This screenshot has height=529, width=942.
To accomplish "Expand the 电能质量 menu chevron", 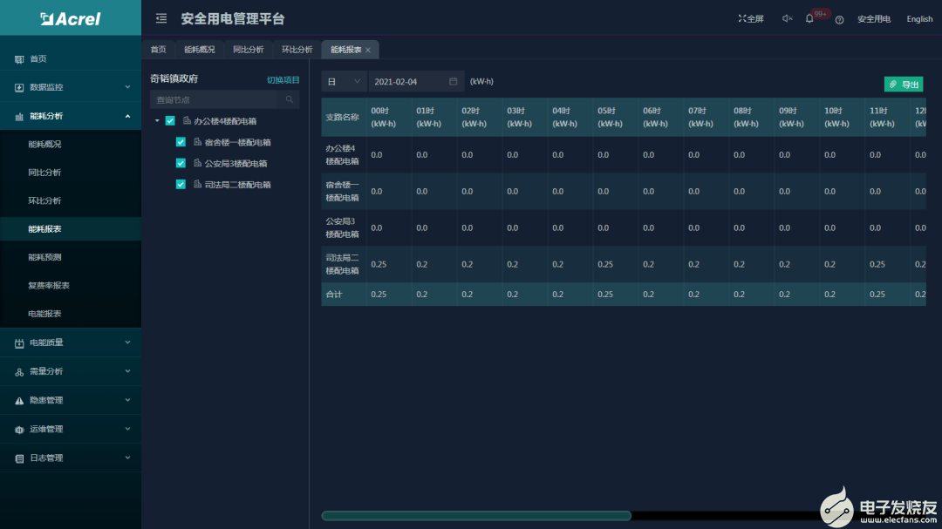I will [127, 342].
